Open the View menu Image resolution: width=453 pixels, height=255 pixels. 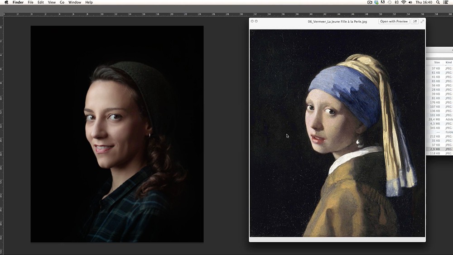coord(52,2)
